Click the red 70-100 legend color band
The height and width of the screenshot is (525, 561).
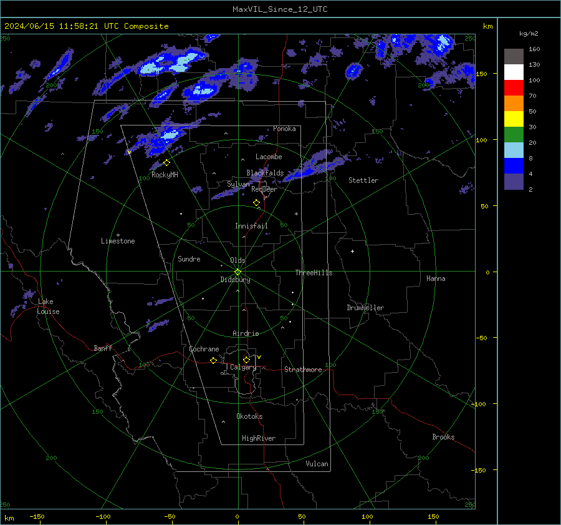(514, 88)
